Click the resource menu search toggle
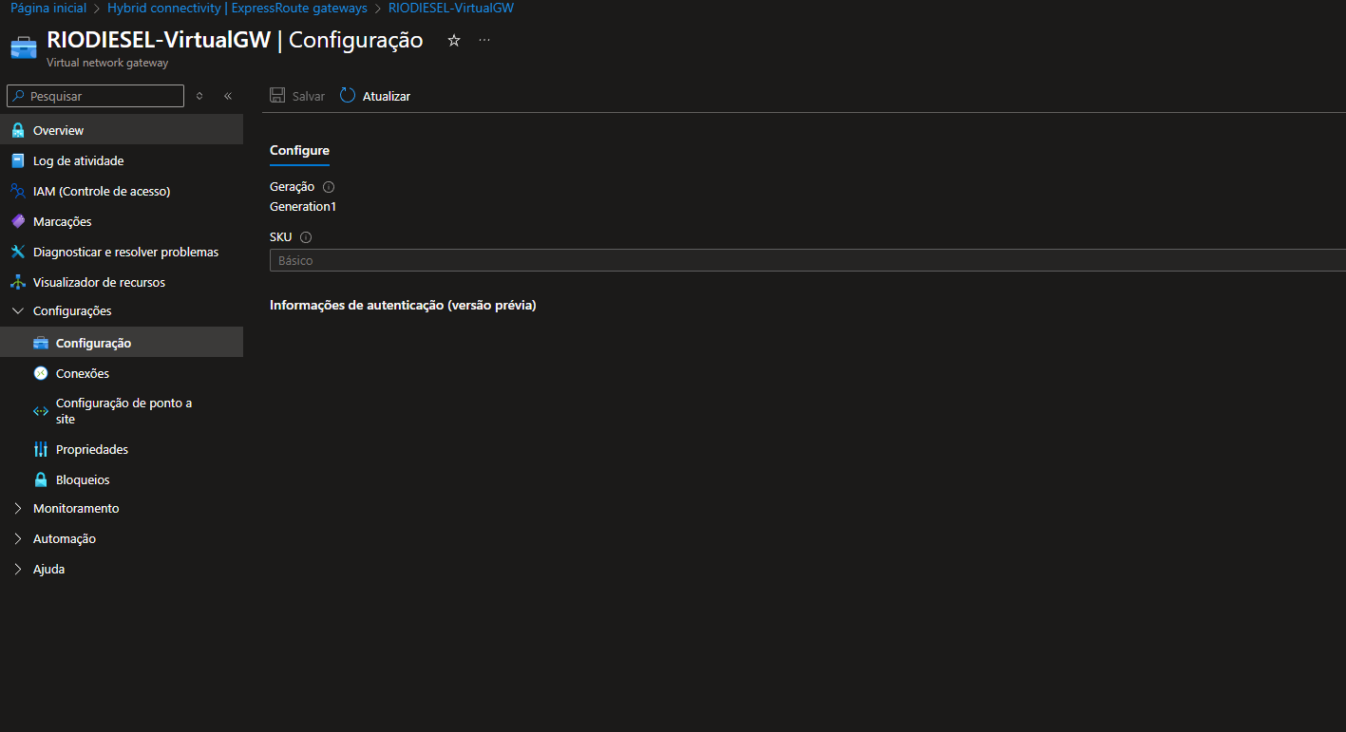The height and width of the screenshot is (732, 1346). click(199, 95)
